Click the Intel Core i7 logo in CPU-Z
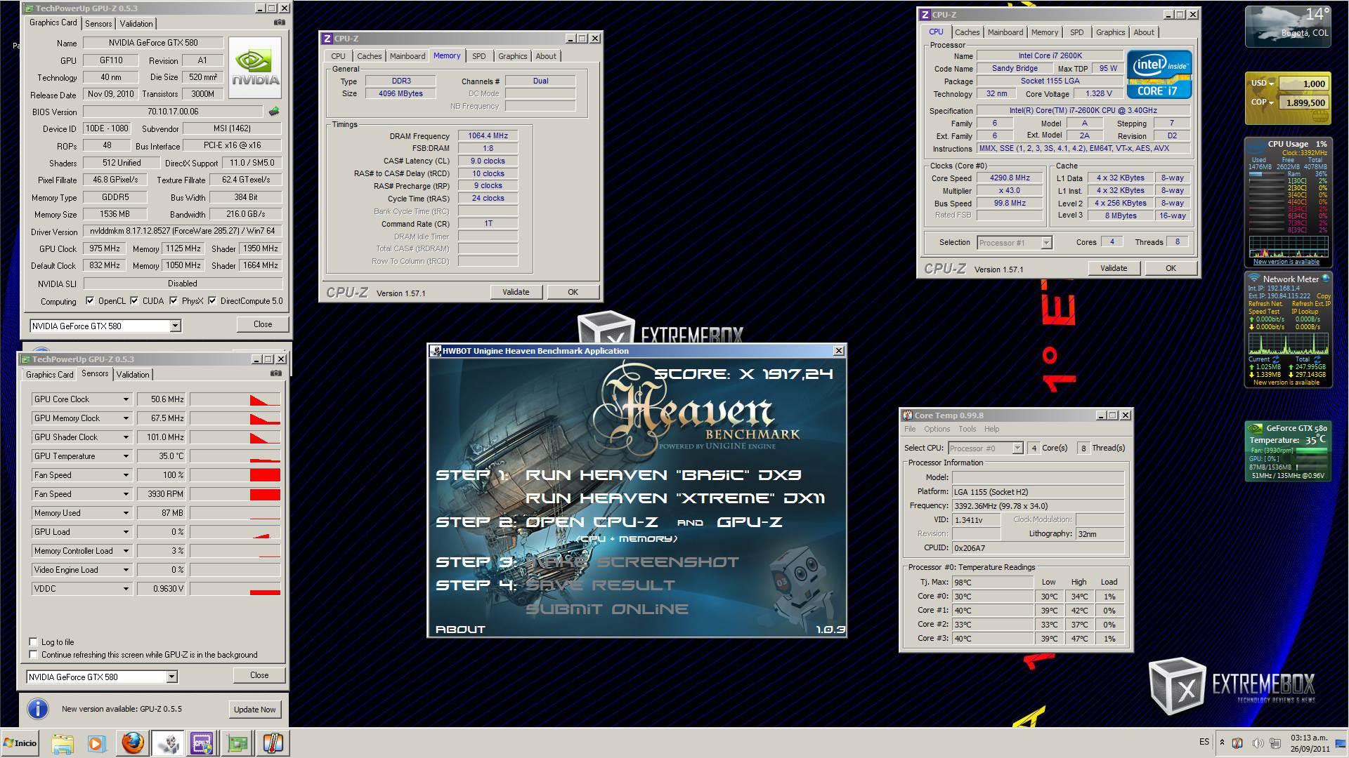This screenshot has width=1349, height=758. click(x=1159, y=74)
